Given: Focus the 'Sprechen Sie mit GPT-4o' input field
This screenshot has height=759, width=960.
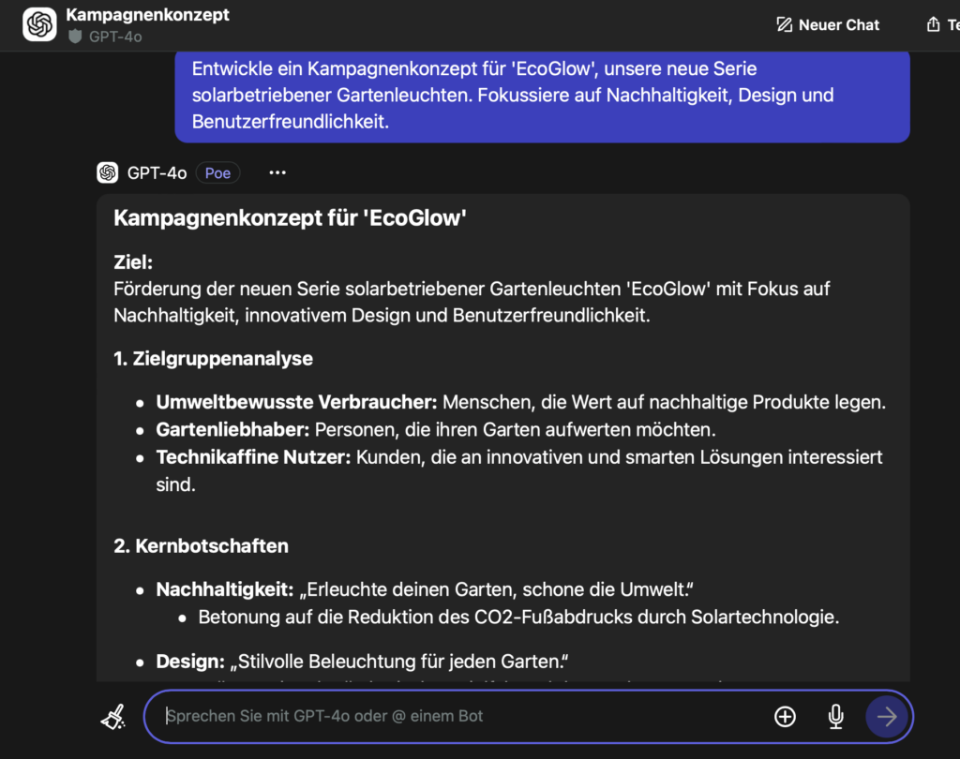Looking at the screenshot, I should click(x=459, y=717).
